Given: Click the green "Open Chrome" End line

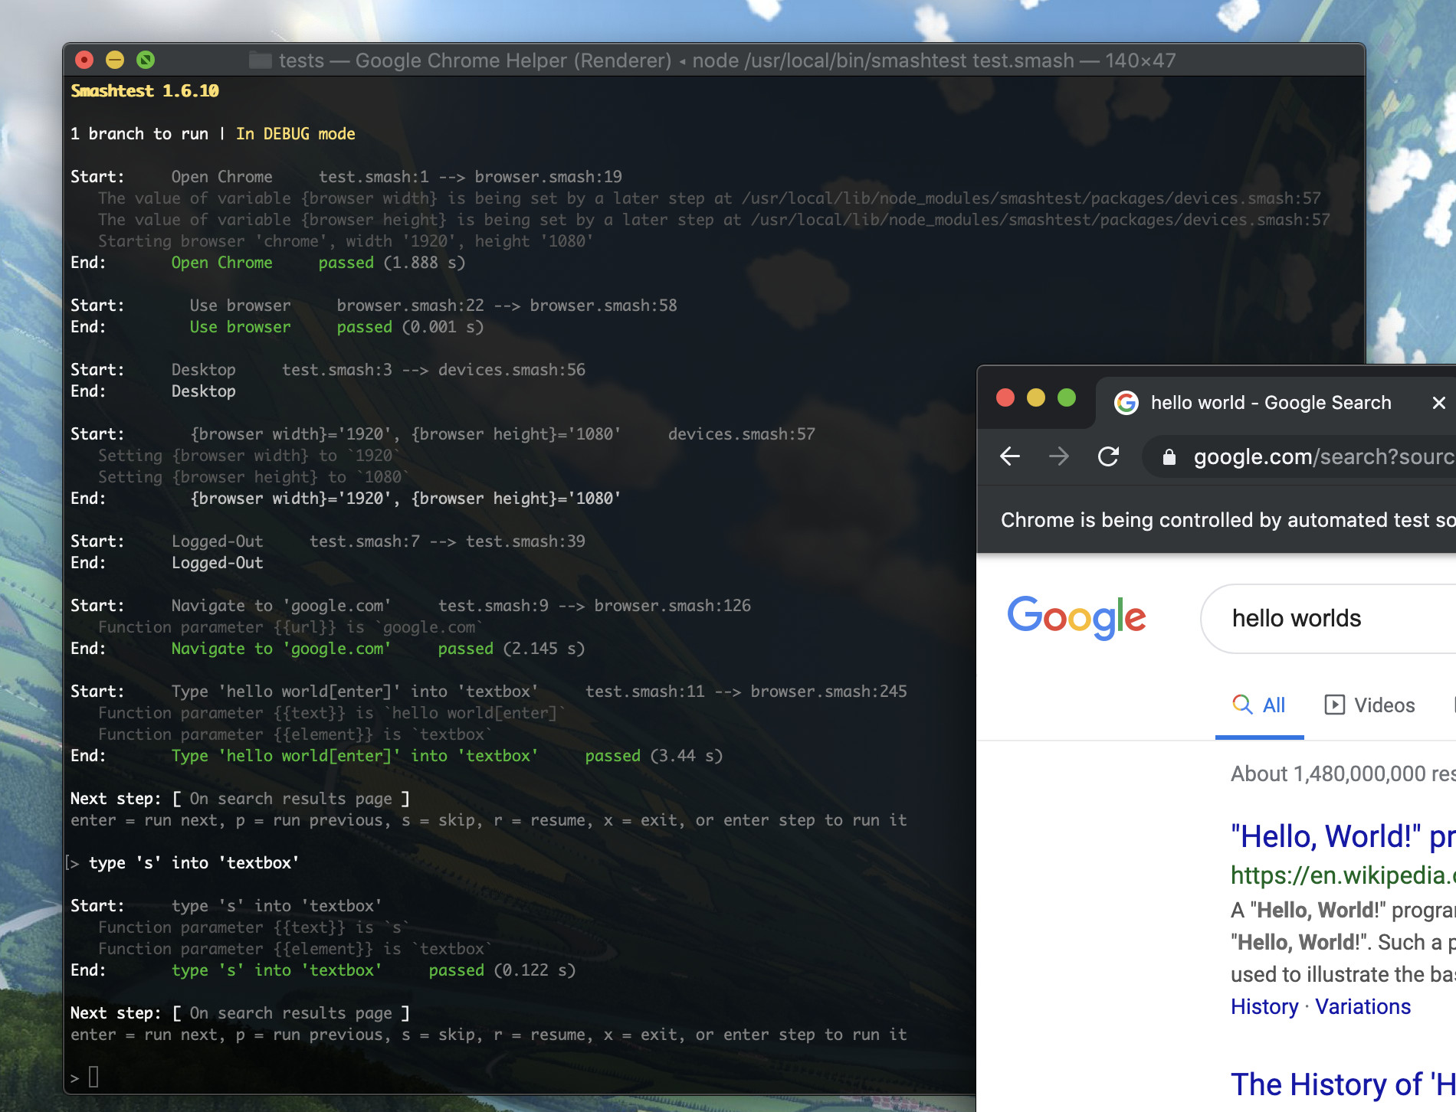Looking at the screenshot, I should [221, 263].
